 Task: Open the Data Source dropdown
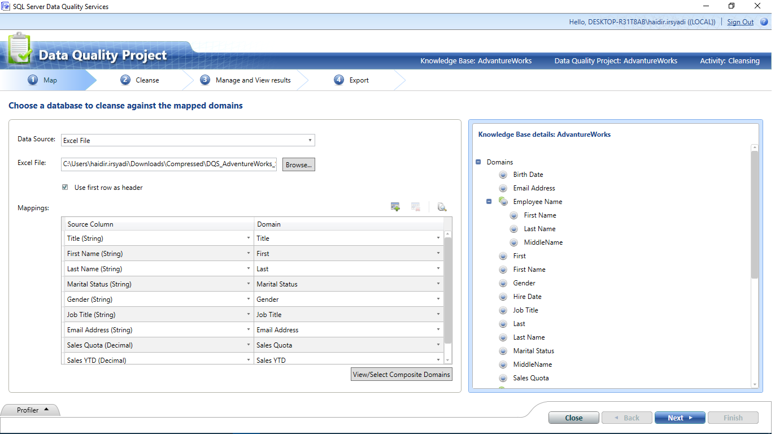pos(310,140)
